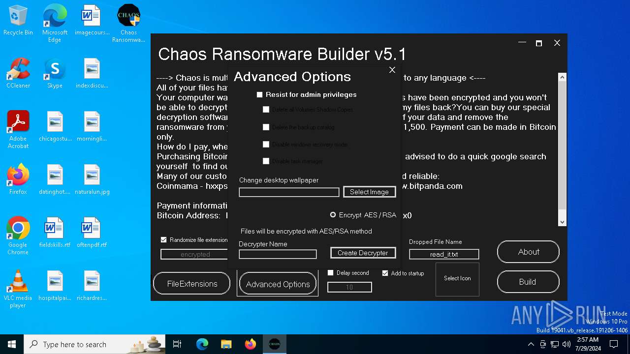Click ransom note scrollbar down arrow
This screenshot has height=354, width=630.
[563, 222]
